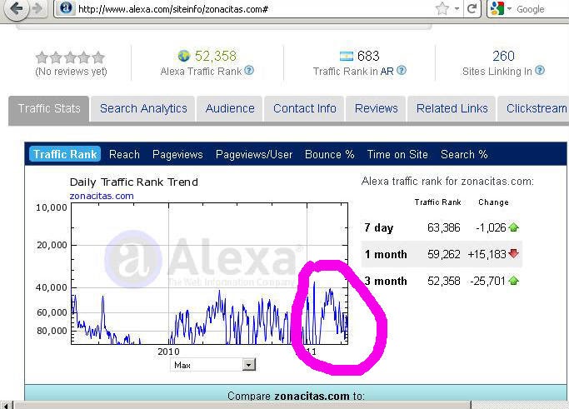Screen dimensions: 569x409
Task: Select the Search % chart tab
Action: [x=464, y=154]
